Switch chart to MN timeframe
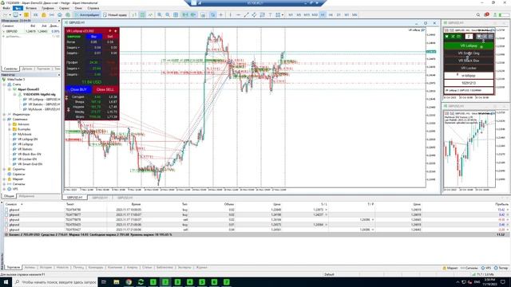Image resolution: width=511 pixels, height=287 pixels. [x=355, y=14]
